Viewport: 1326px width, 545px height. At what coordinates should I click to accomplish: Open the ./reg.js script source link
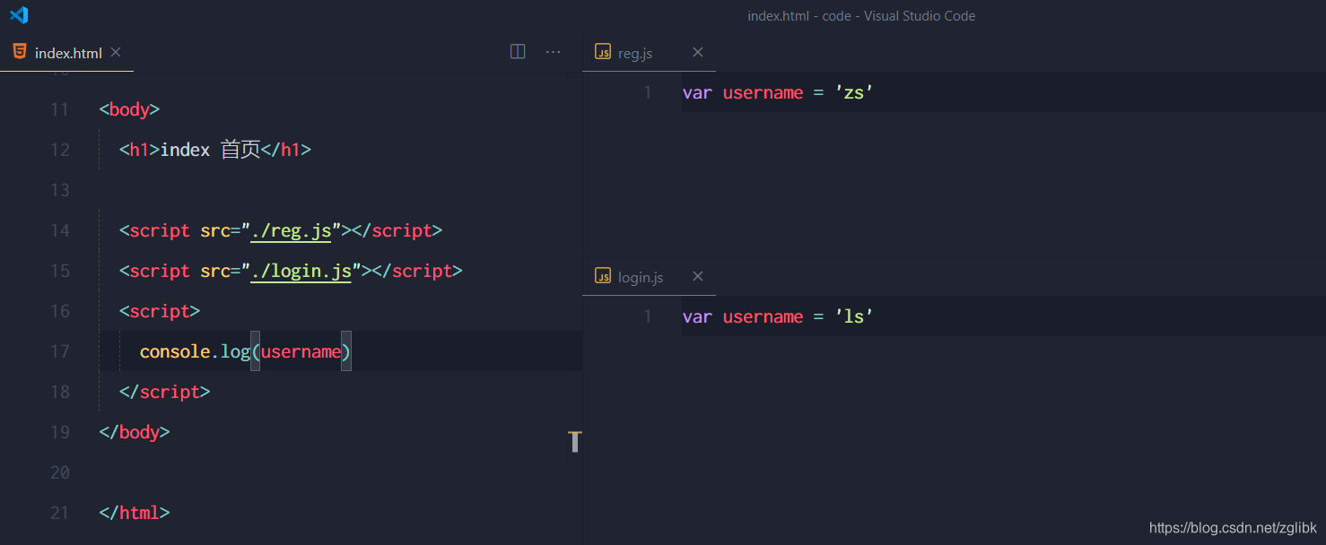291,230
